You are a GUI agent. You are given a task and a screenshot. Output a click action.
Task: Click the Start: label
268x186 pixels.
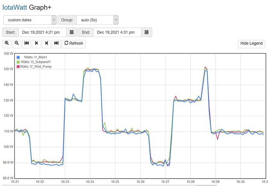(x=10, y=32)
